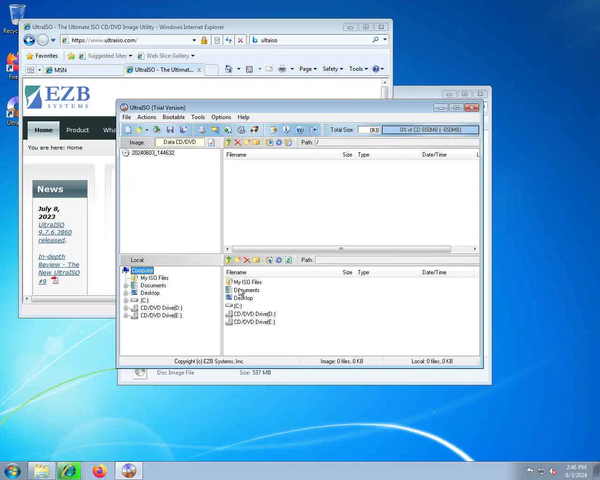Click the New image icon in UltraISO toolbar
The image size is (600, 480).
[128, 130]
